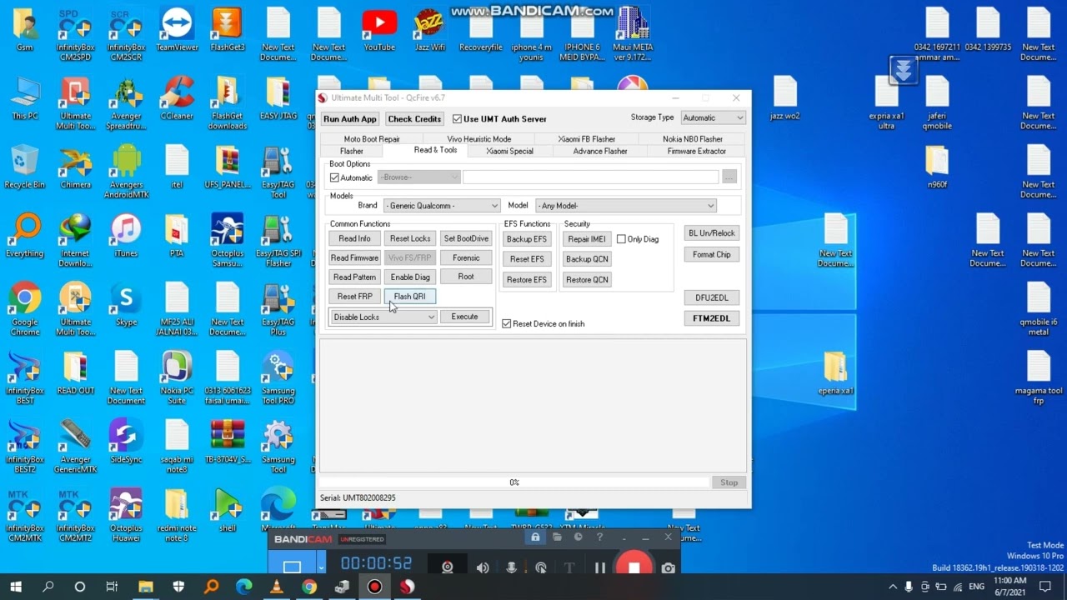Open the Windows Start menu
This screenshot has width=1067, height=600.
pos(15,587)
